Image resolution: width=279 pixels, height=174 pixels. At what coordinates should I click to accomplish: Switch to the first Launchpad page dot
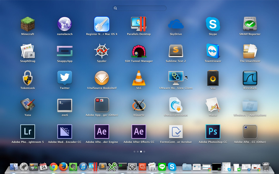[x=135, y=151]
